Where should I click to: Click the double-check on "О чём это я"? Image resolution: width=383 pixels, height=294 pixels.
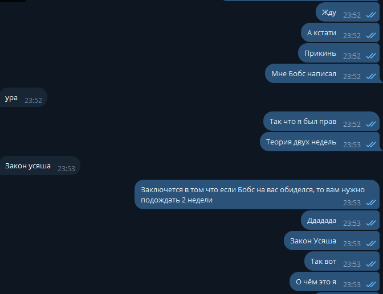coord(371,285)
